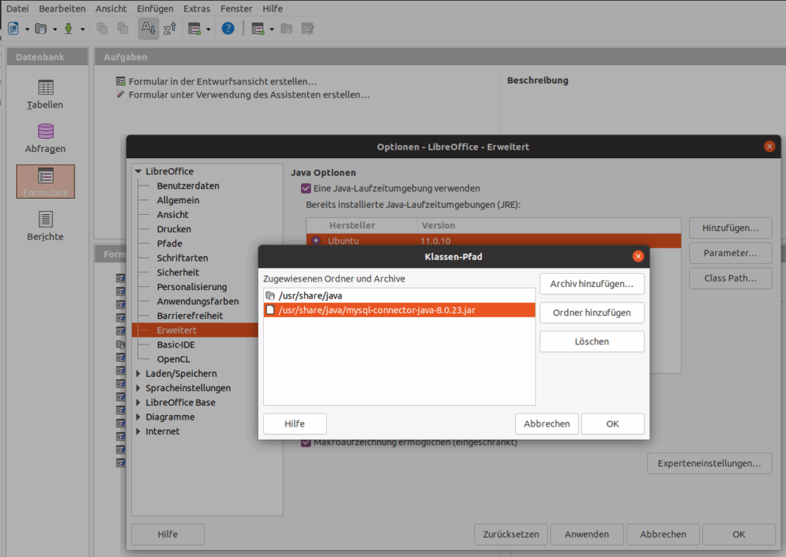This screenshot has width=786, height=557.
Task: Open dropdown beside New Form icon right of Help
Action: point(272,29)
